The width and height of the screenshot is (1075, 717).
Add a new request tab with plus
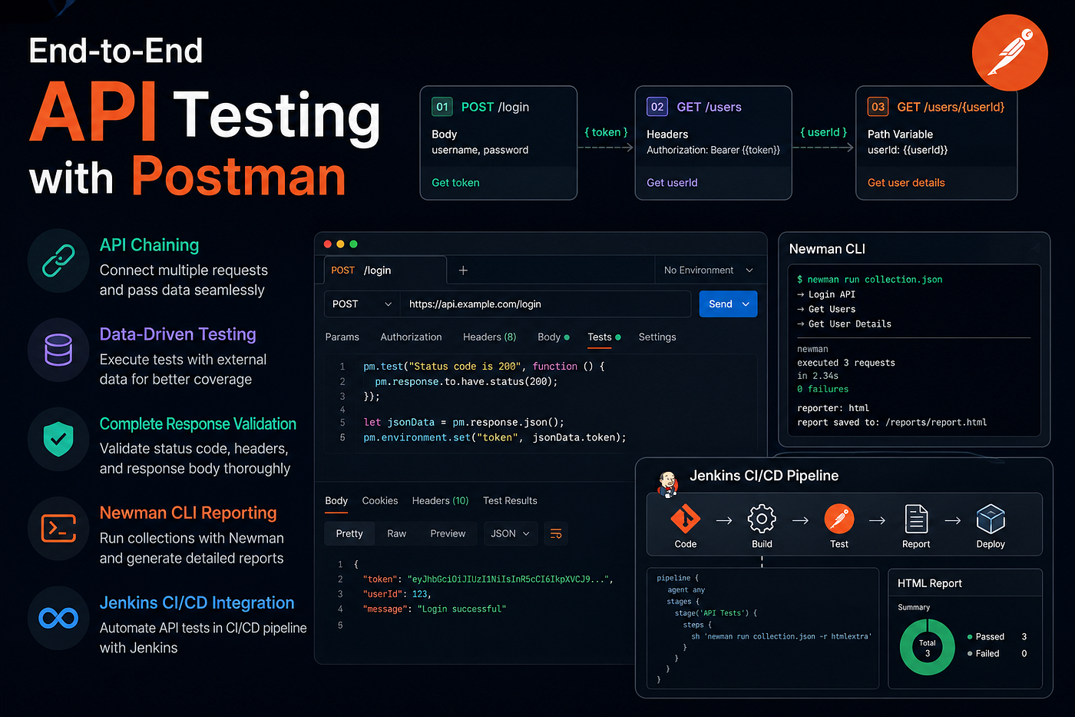(x=463, y=271)
